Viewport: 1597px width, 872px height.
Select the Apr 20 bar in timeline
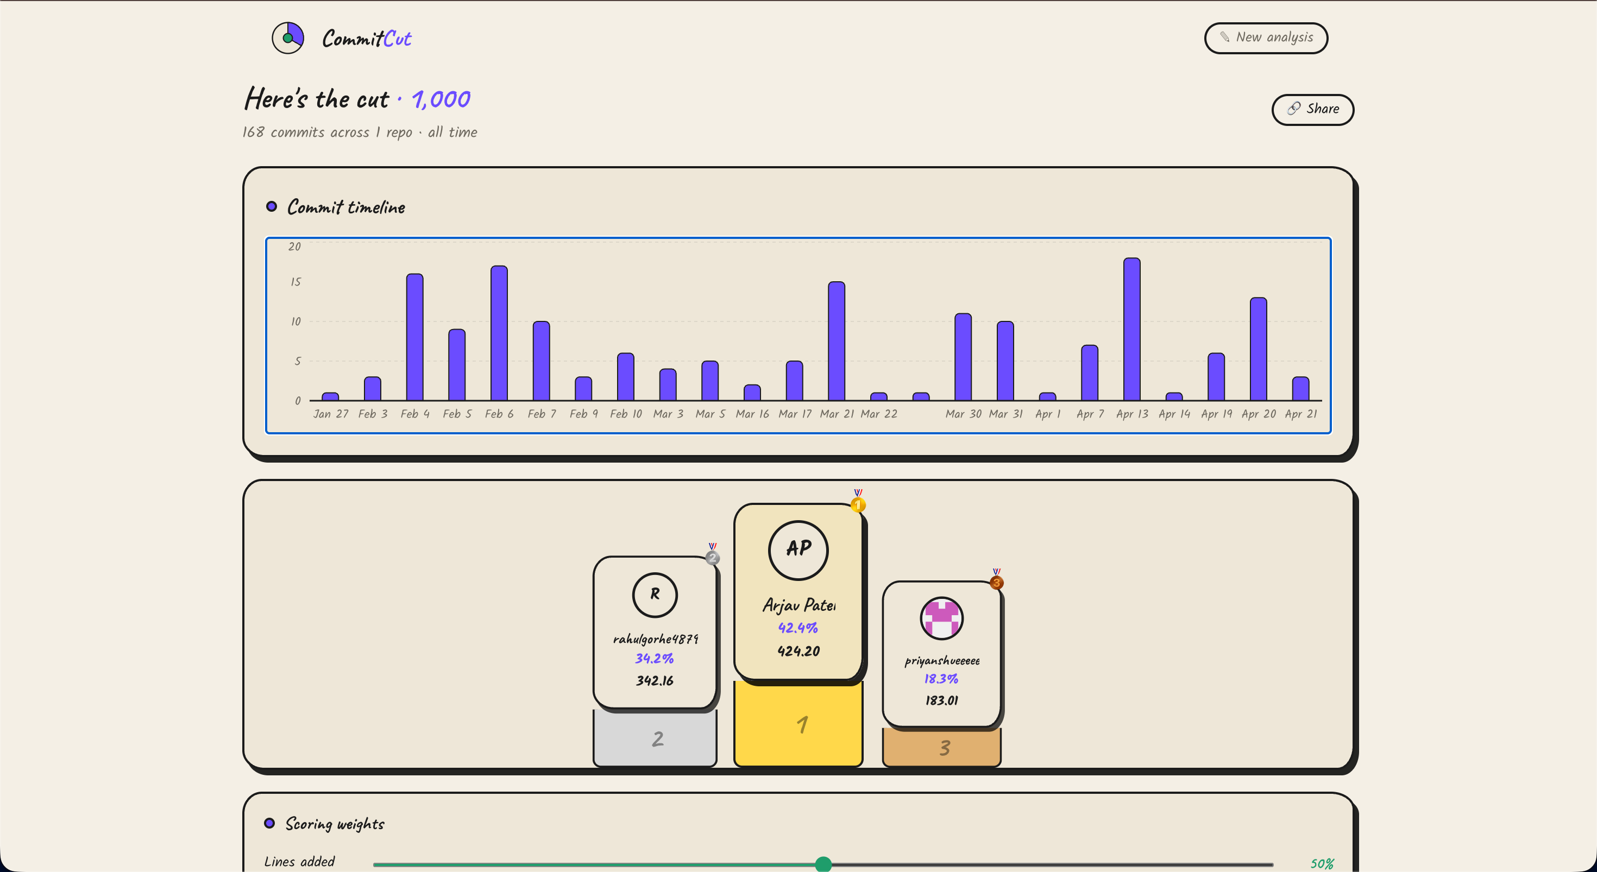coord(1258,349)
